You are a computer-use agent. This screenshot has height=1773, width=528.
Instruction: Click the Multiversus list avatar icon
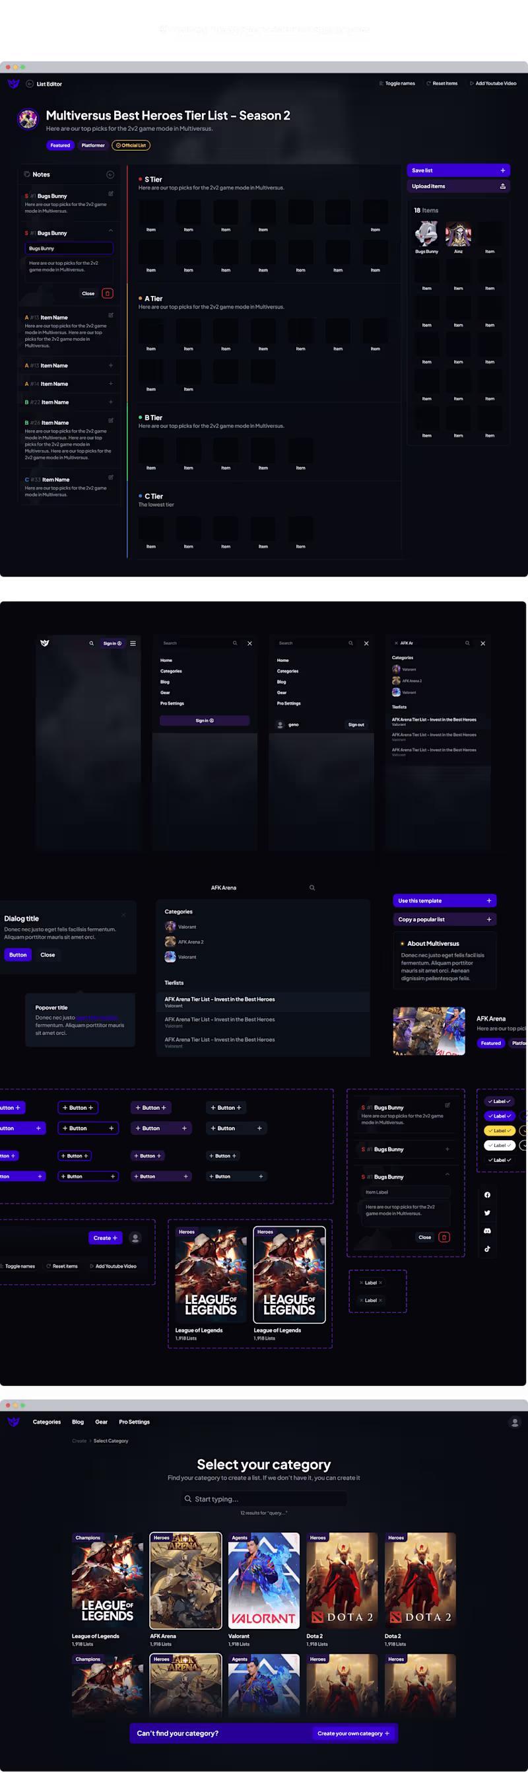[28, 119]
